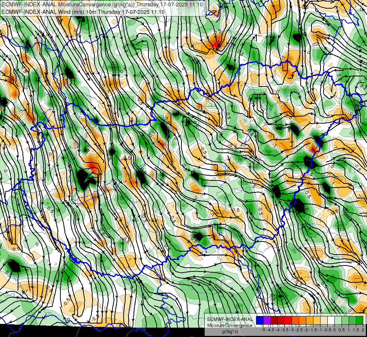Click the purple legend swatch
367x337 pixels.
267,321
